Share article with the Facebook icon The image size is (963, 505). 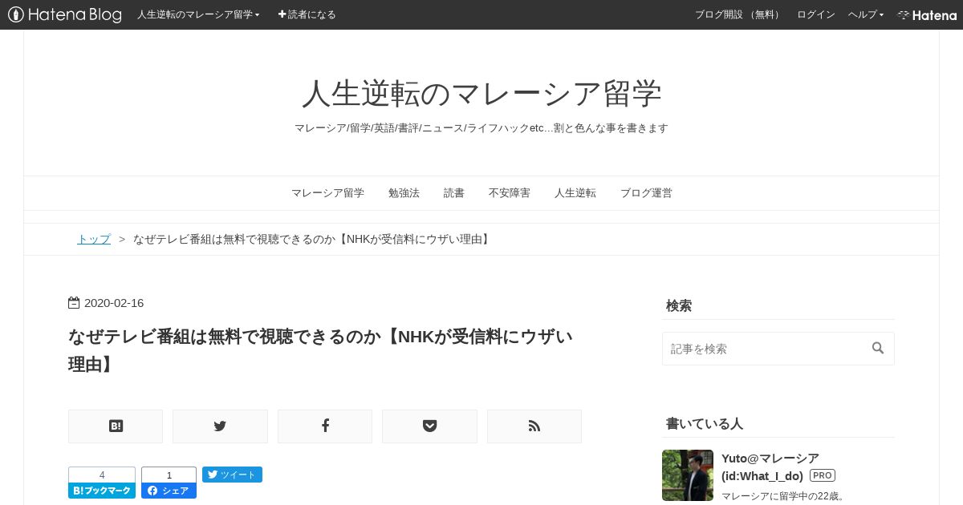325,426
